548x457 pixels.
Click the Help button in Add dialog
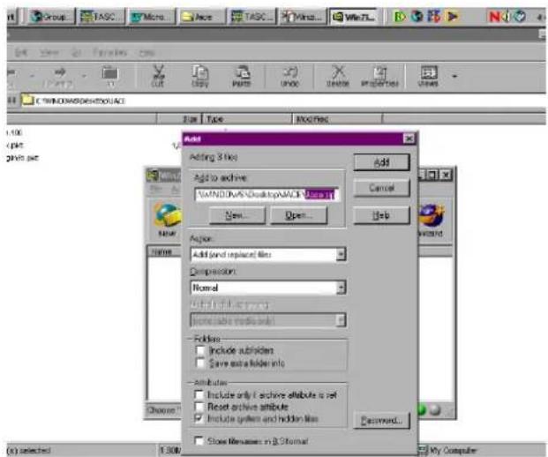(381, 215)
